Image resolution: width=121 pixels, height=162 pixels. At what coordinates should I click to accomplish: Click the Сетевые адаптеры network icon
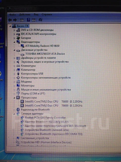tap(18, 114)
